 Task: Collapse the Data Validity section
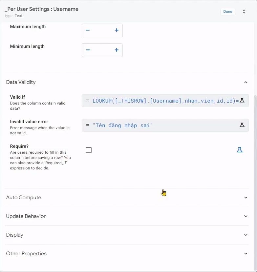coord(246,82)
